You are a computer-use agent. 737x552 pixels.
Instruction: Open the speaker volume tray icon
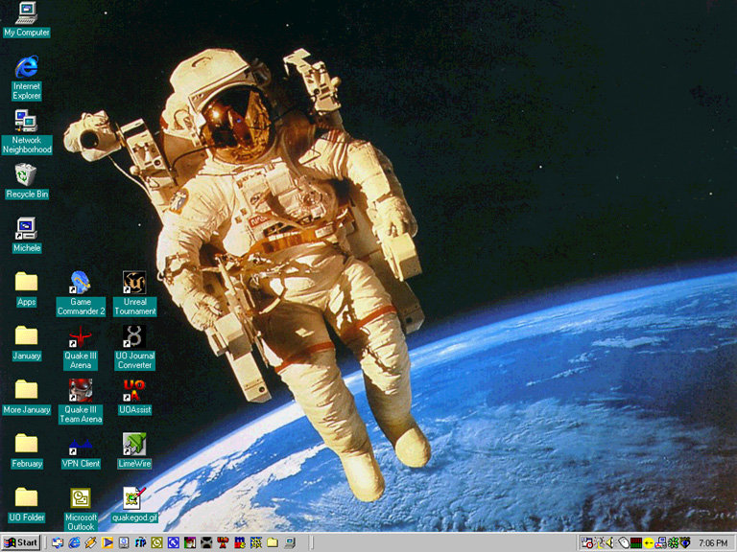[610, 542]
